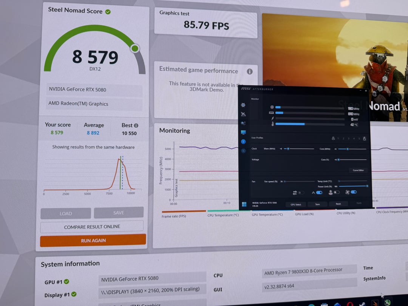Select user profile slot 4
The width and height of the screenshot is (408, 306).
(354, 138)
